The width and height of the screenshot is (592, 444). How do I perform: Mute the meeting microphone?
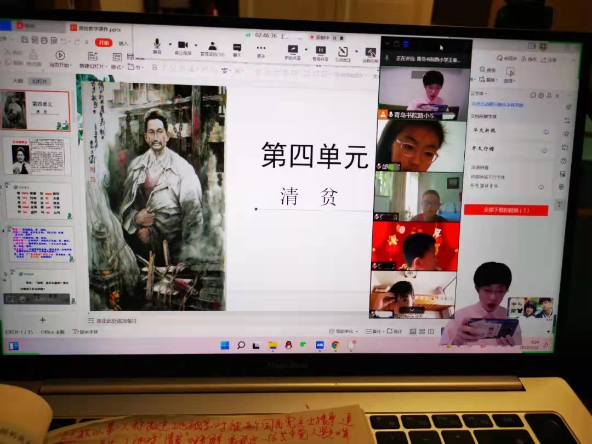click(157, 47)
